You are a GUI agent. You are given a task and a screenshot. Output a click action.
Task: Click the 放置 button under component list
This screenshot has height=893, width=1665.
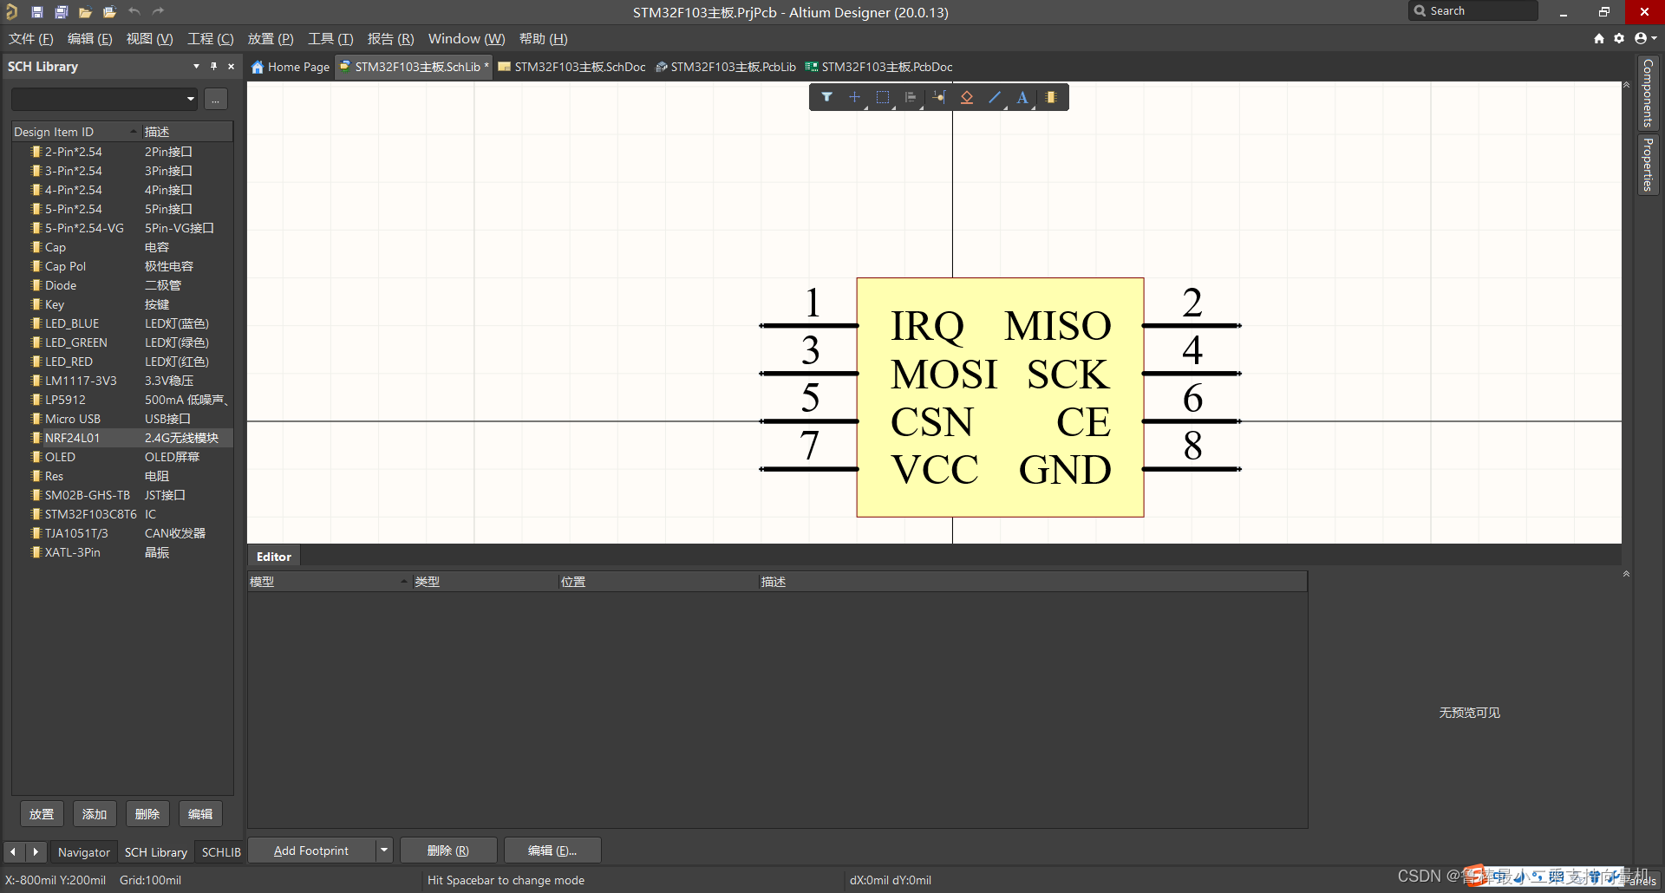click(42, 814)
